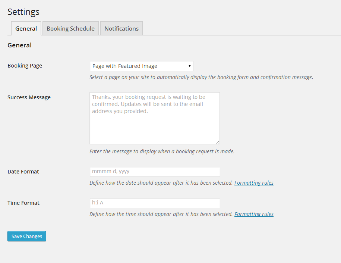Focus the Date Format input field

click(x=155, y=172)
